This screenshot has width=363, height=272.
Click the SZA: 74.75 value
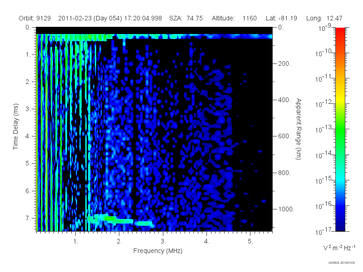(186, 18)
